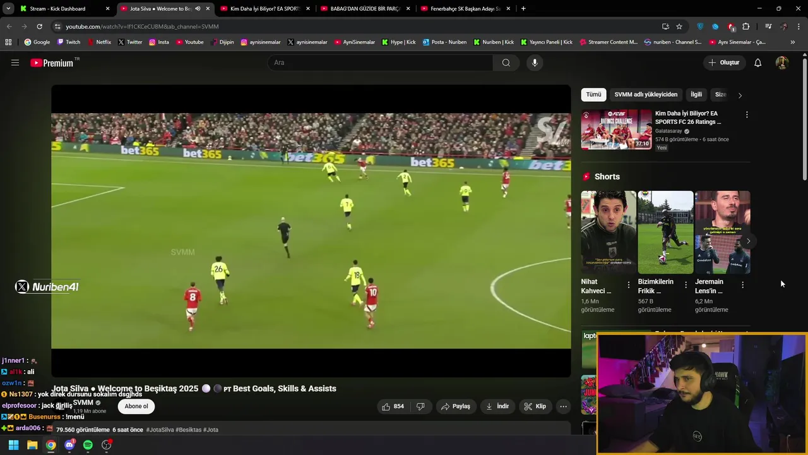Click the page vertical scrollbar
The image size is (808, 455).
pyautogui.click(x=804, y=120)
